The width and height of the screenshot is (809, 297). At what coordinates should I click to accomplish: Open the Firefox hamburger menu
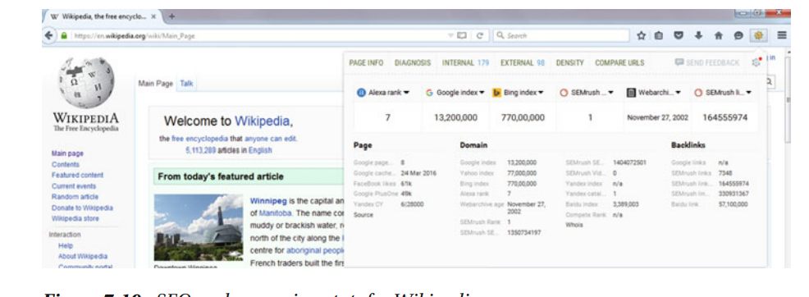[782, 35]
